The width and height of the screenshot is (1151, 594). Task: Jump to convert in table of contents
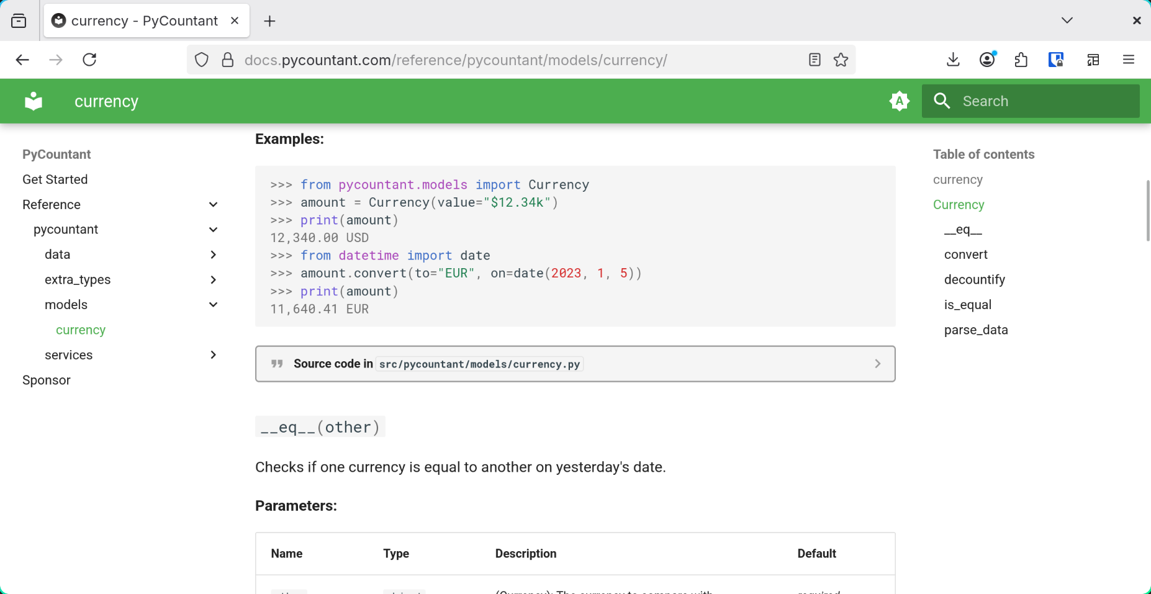pos(965,255)
